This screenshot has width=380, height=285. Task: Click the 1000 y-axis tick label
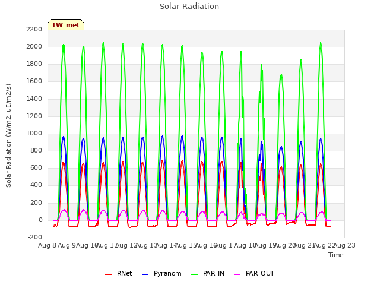click(x=34, y=133)
